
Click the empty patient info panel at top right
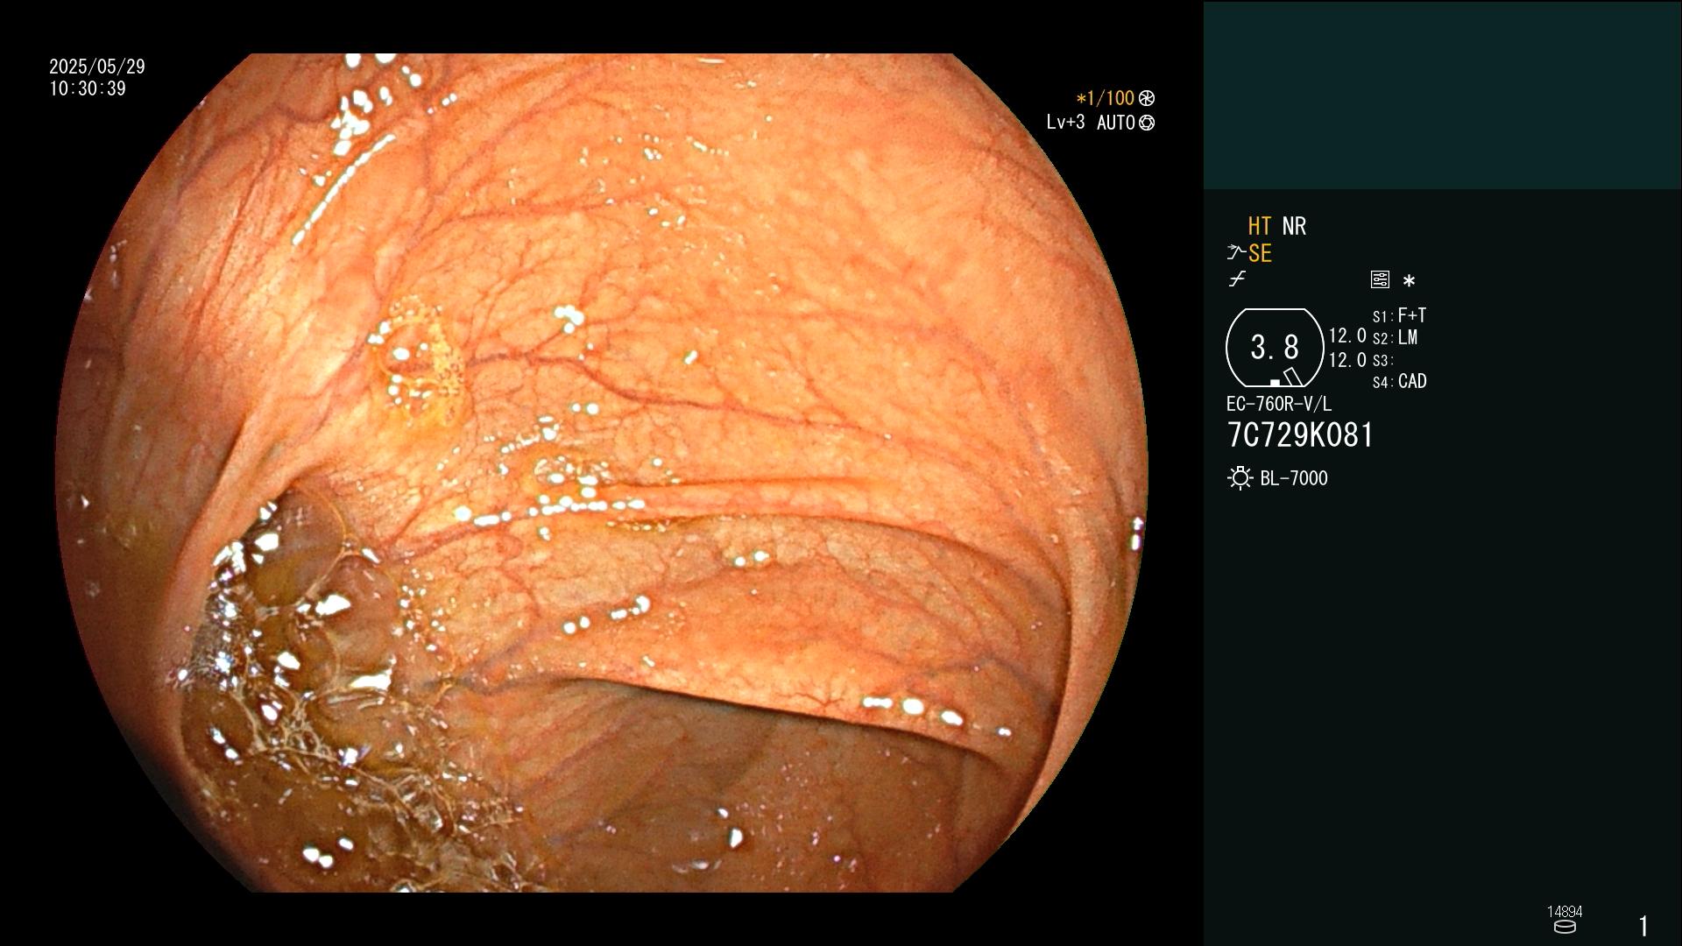[1443, 95]
